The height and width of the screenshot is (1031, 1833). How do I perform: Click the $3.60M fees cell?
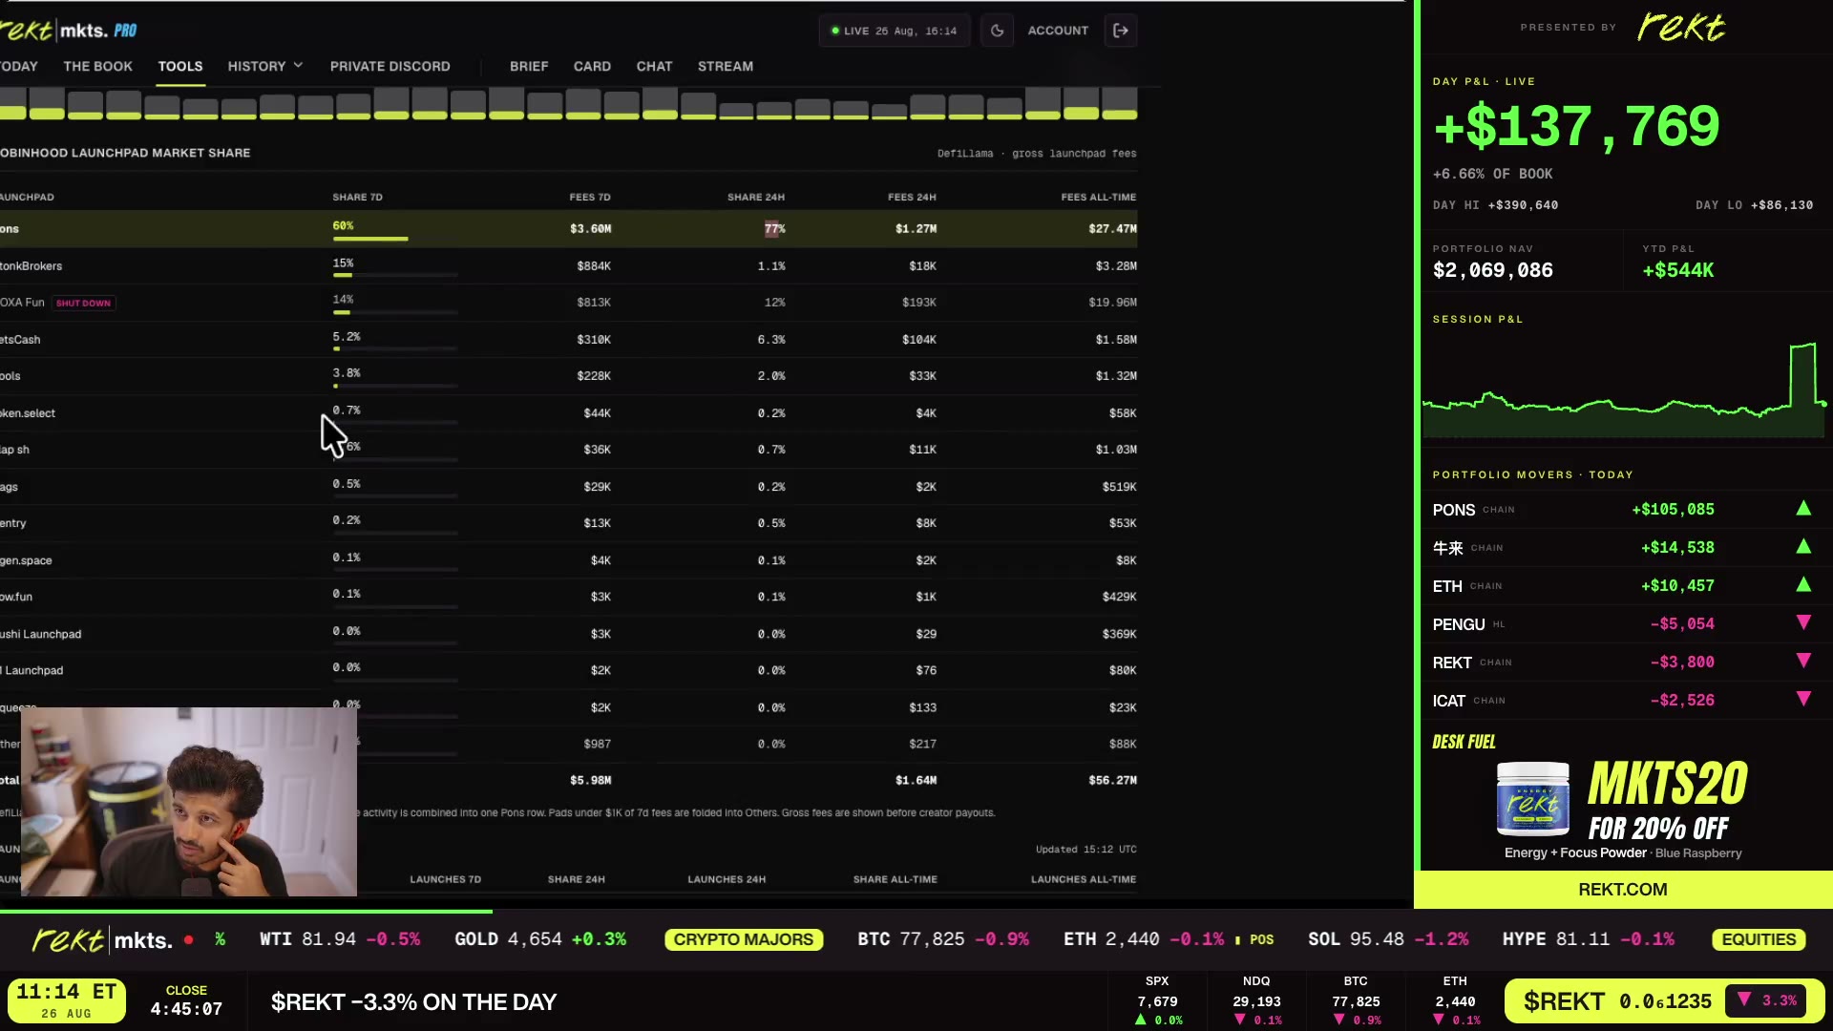590,229
